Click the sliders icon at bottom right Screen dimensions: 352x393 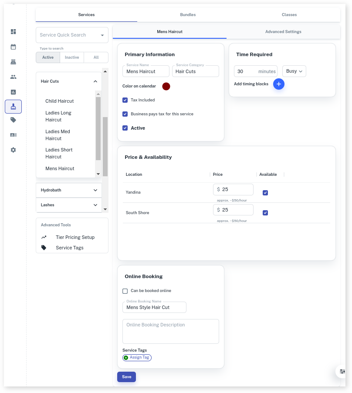[x=342, y=371]
